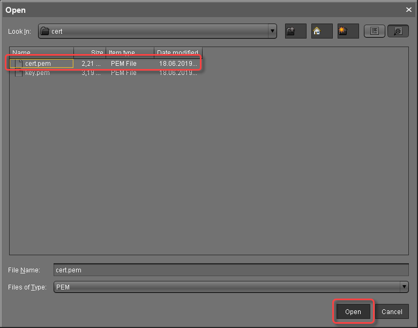Click the File Name text field
Image resolution: width=418 pixels, height=328 pixels.
231,270
